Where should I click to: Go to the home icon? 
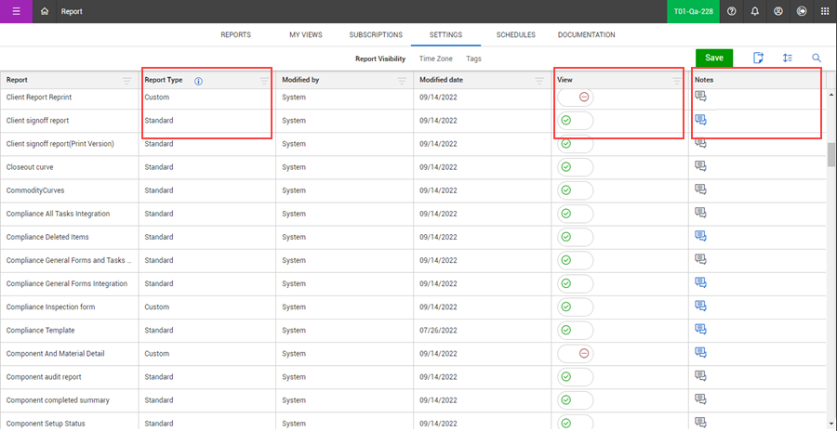(45, 11)
